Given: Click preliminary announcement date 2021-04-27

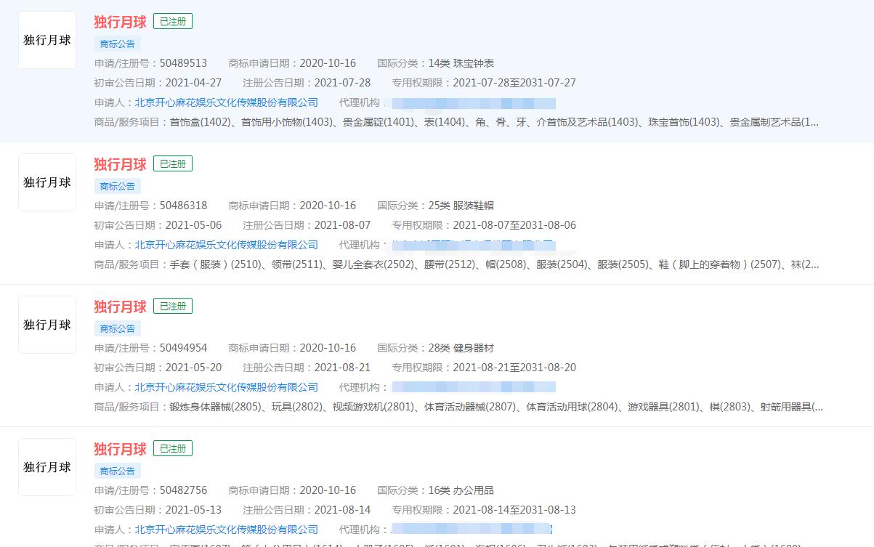Looking at the screenshot, I should [193, 83].
